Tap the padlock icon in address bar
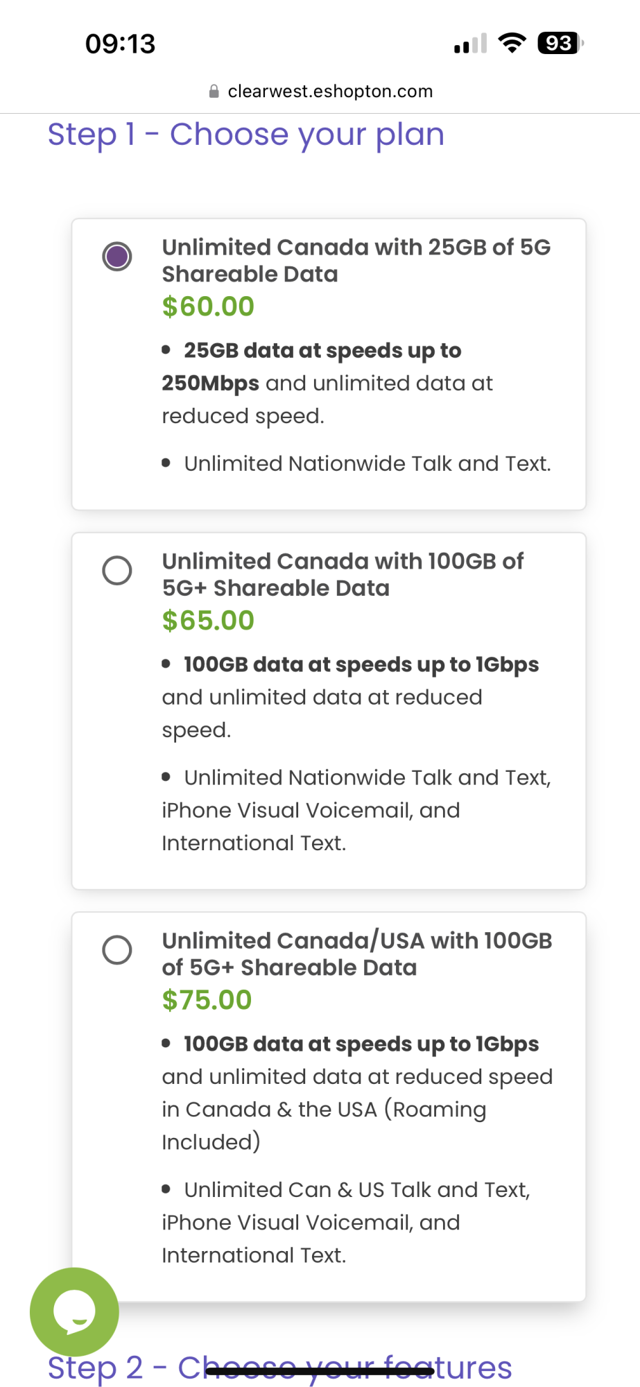The image size is (640, 1387). 214,92
